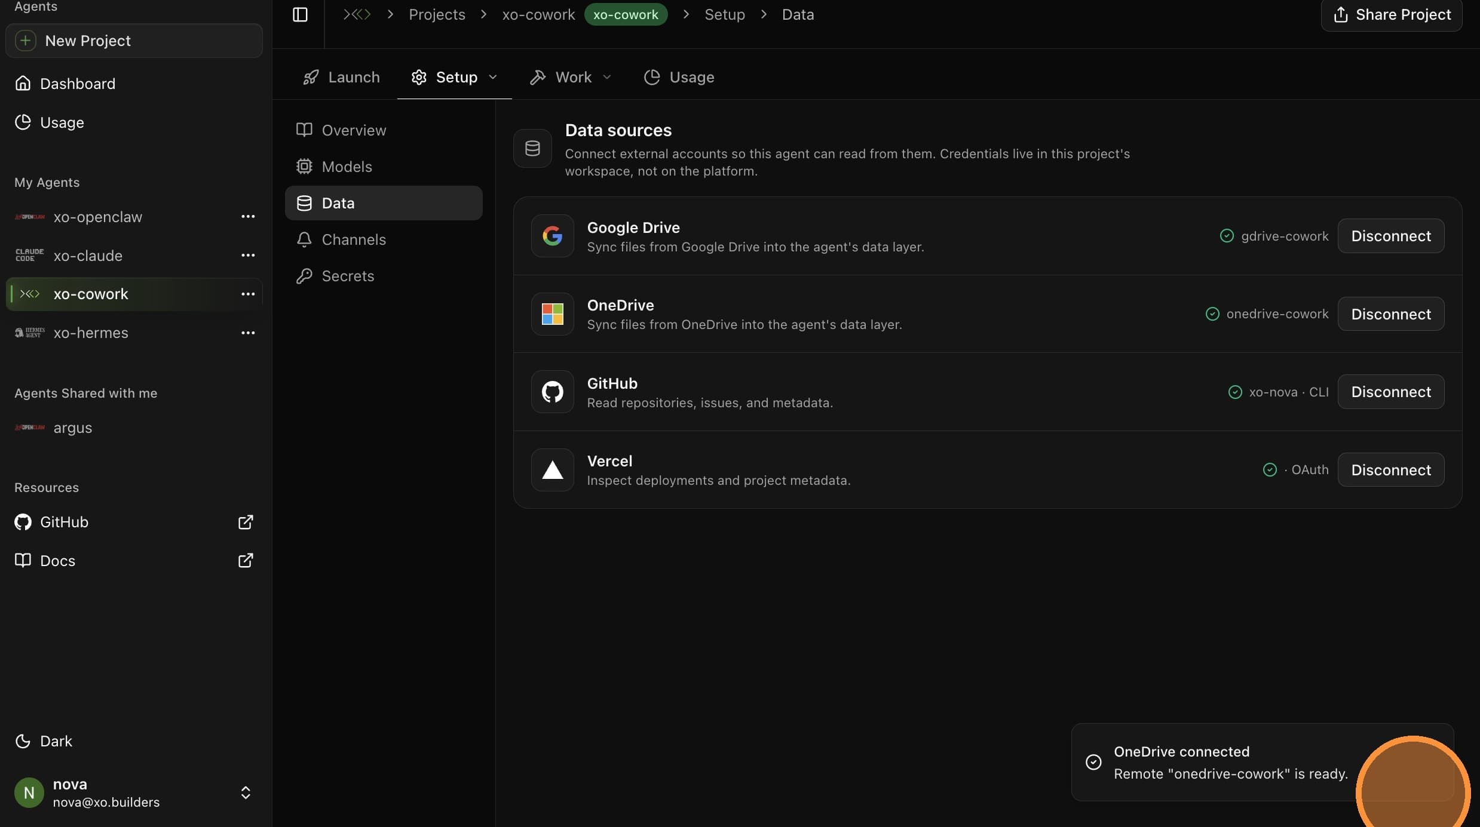The width and height of the screenshot is (1480, 827).
Task: Disconnect OneDrive
Action: click(x=1391, y=314)
